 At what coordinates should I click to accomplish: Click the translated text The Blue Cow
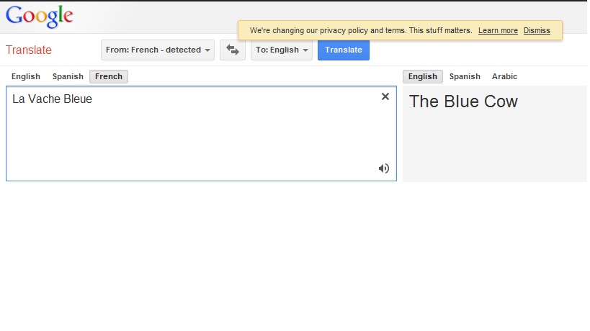[x=463, y=101]
